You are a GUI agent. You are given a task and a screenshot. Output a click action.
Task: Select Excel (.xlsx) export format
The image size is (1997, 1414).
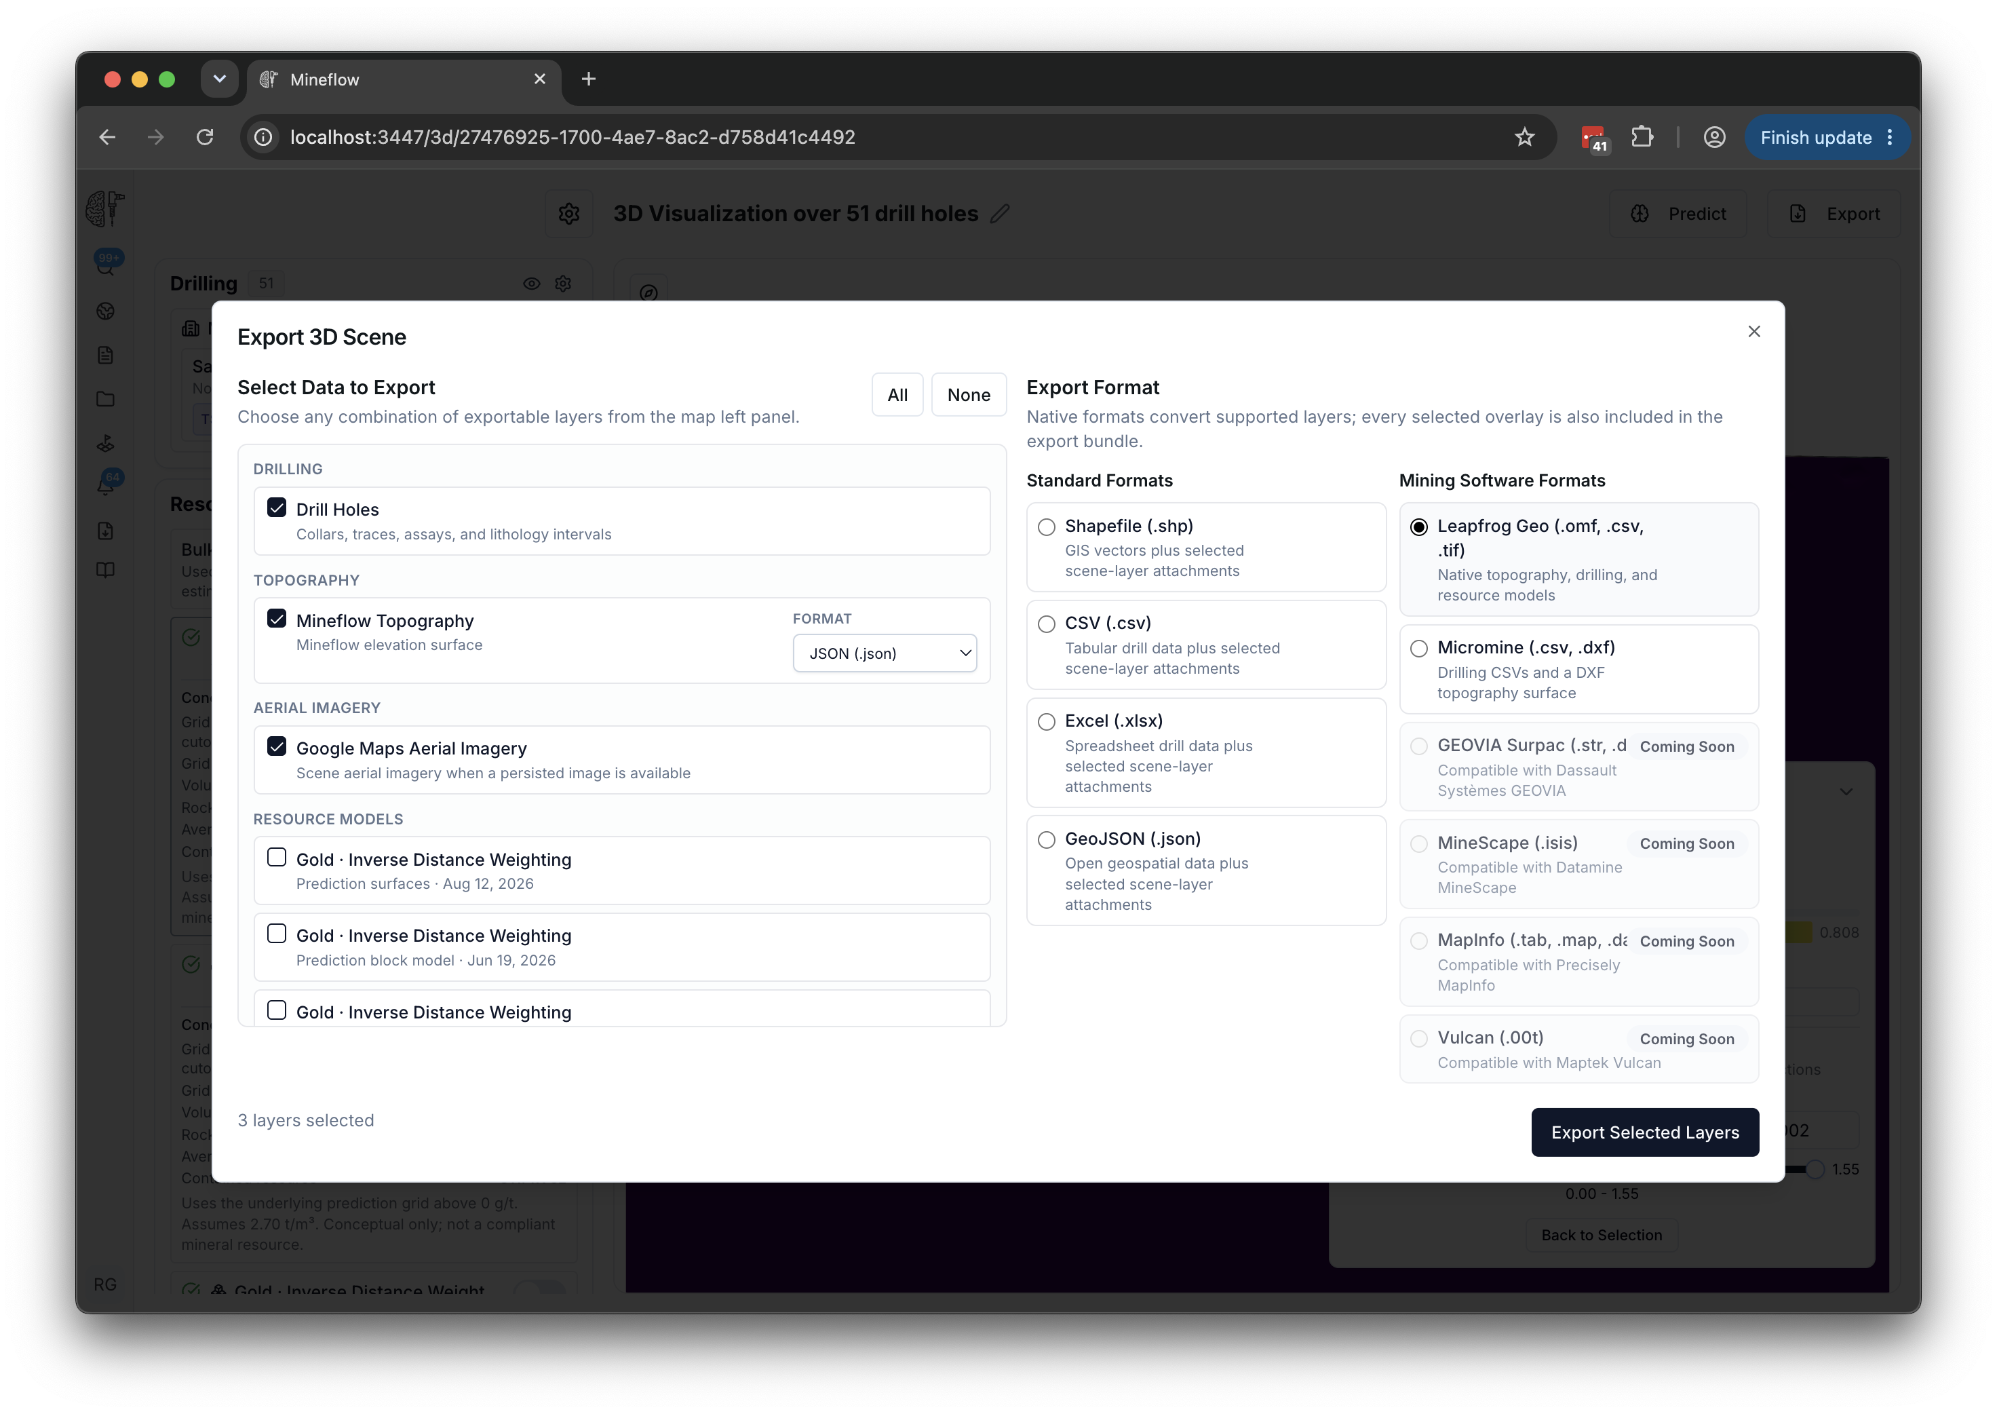(1047, 722)
